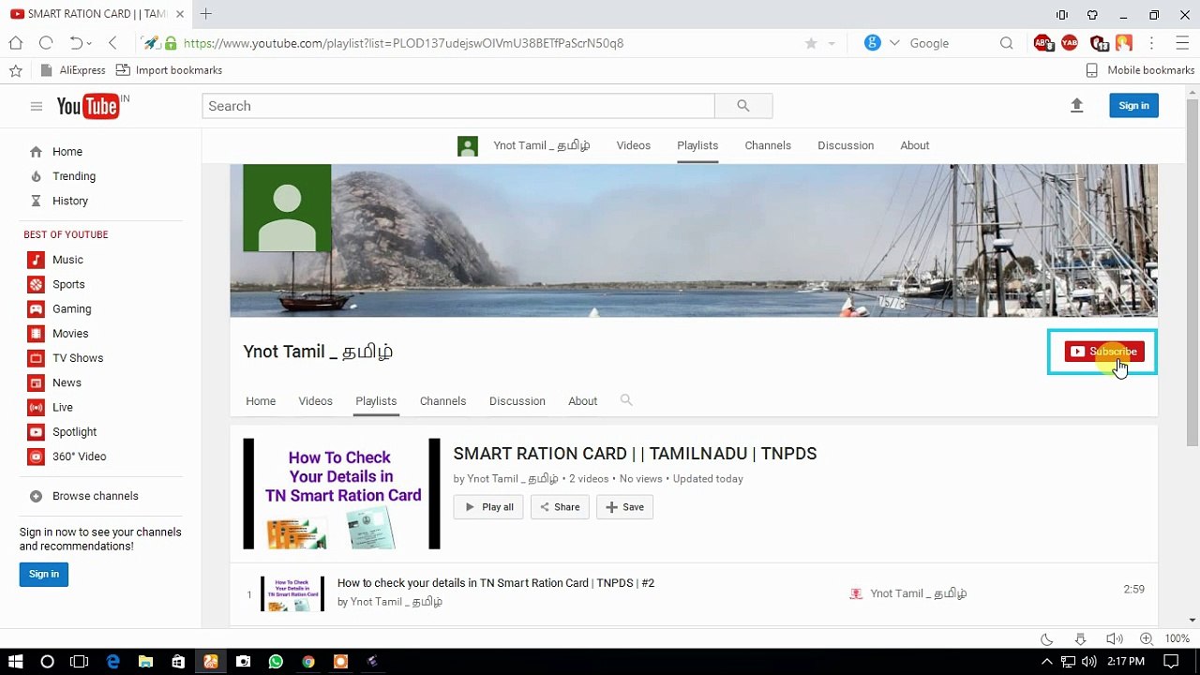
Task: Open Channels tab in the row under channel name
Action: pos(442,401)
